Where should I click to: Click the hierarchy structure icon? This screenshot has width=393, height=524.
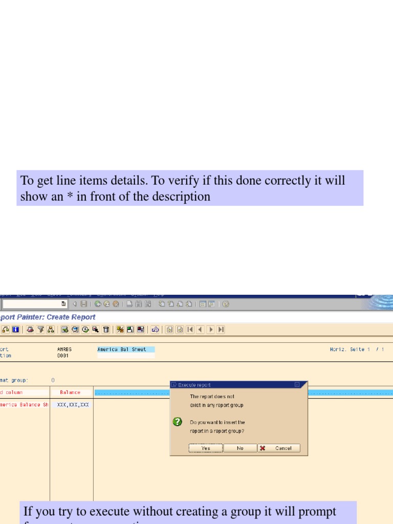click(51, 330)
